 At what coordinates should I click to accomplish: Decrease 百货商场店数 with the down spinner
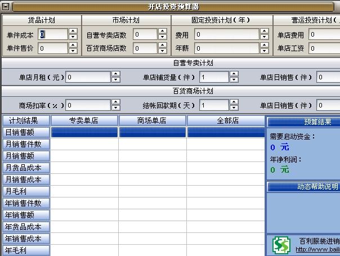pos(162,51)
